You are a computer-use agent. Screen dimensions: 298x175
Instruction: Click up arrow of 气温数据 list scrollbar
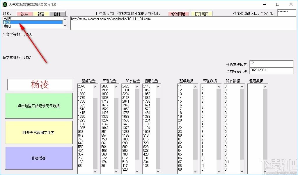tap(219, 87)
